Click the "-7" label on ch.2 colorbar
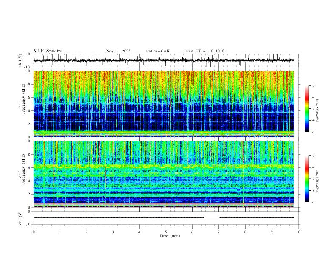336x260 pixels. click(313, 202)
